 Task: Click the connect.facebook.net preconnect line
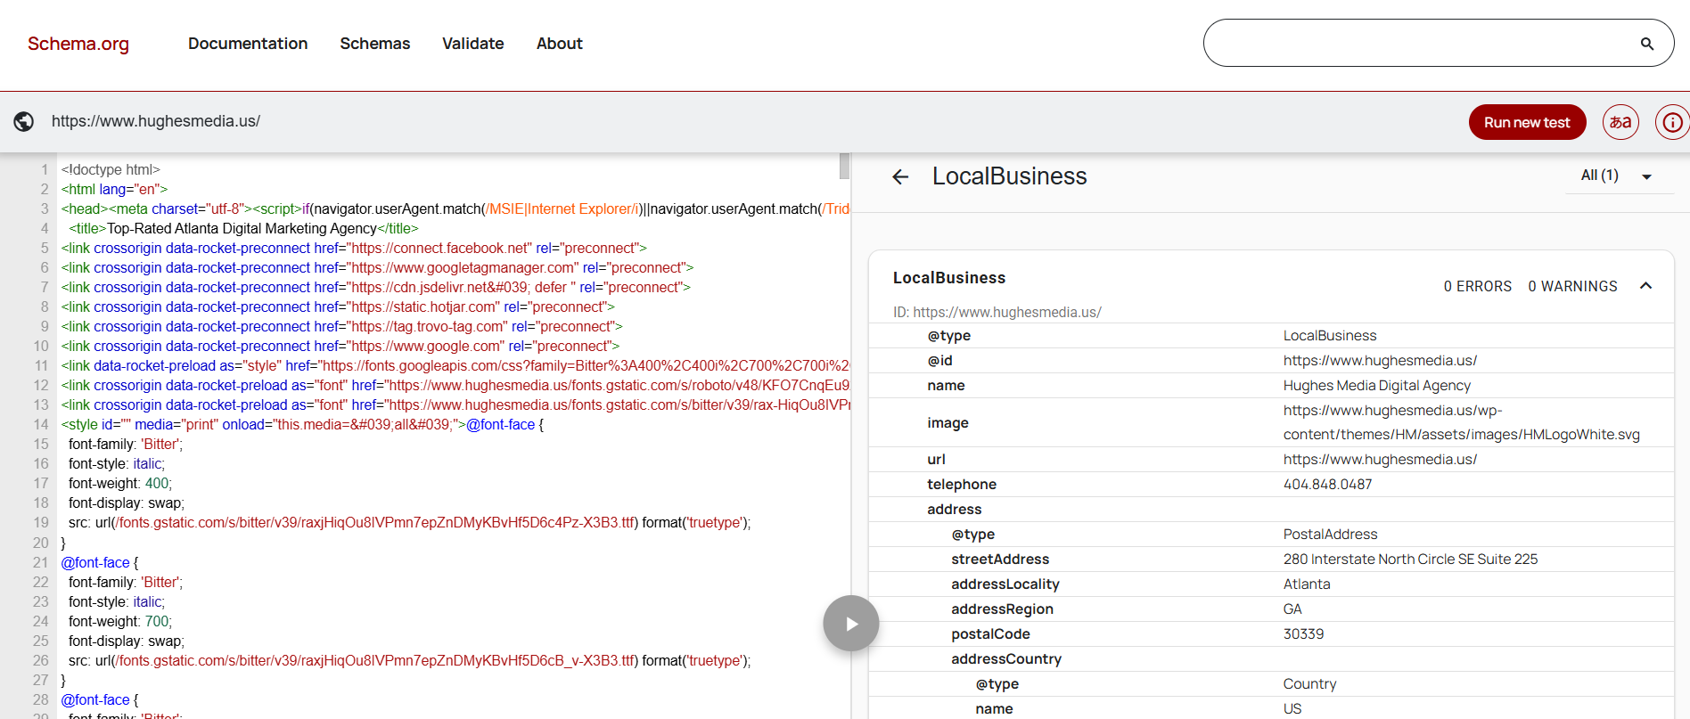click(353, 249)
